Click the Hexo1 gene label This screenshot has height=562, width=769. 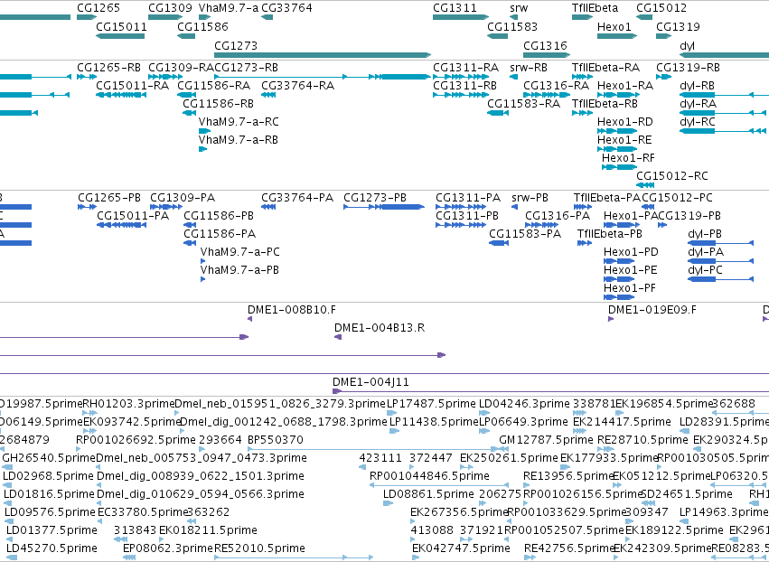coord(614,26)
